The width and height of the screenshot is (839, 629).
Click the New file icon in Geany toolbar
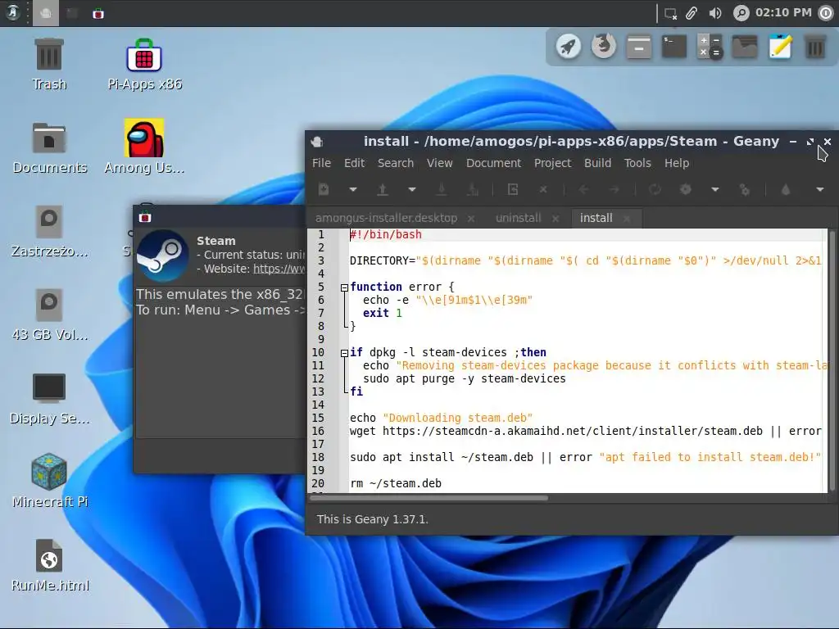(323, 189)
